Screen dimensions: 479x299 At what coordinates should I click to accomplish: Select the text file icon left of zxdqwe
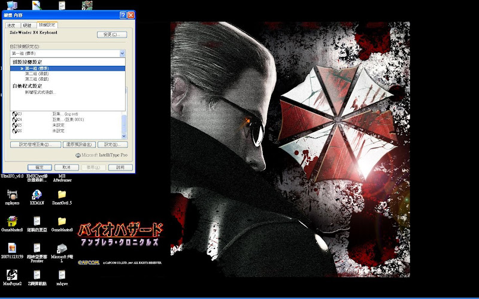[37, 275]
